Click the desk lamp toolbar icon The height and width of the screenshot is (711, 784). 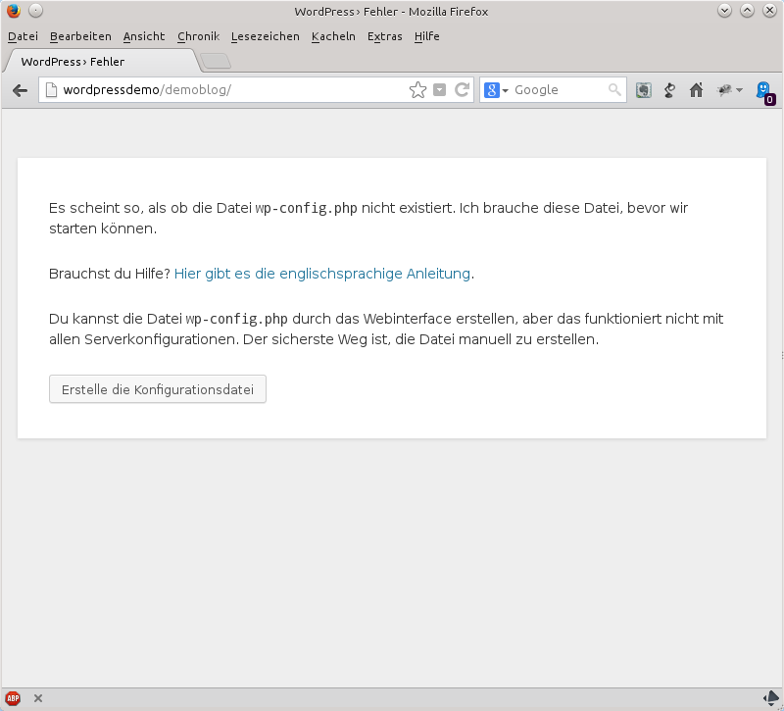click(x=669, y=90)
